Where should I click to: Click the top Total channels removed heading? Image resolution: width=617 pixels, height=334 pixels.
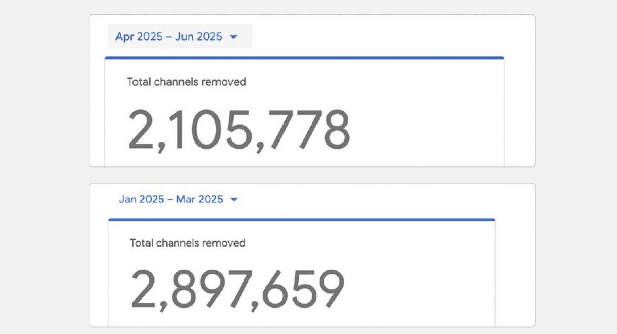pyautogui.click(x=187, y=82)
